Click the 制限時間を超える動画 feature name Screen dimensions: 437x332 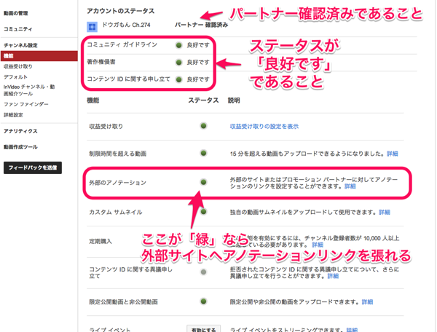click(x=117, y=154)
